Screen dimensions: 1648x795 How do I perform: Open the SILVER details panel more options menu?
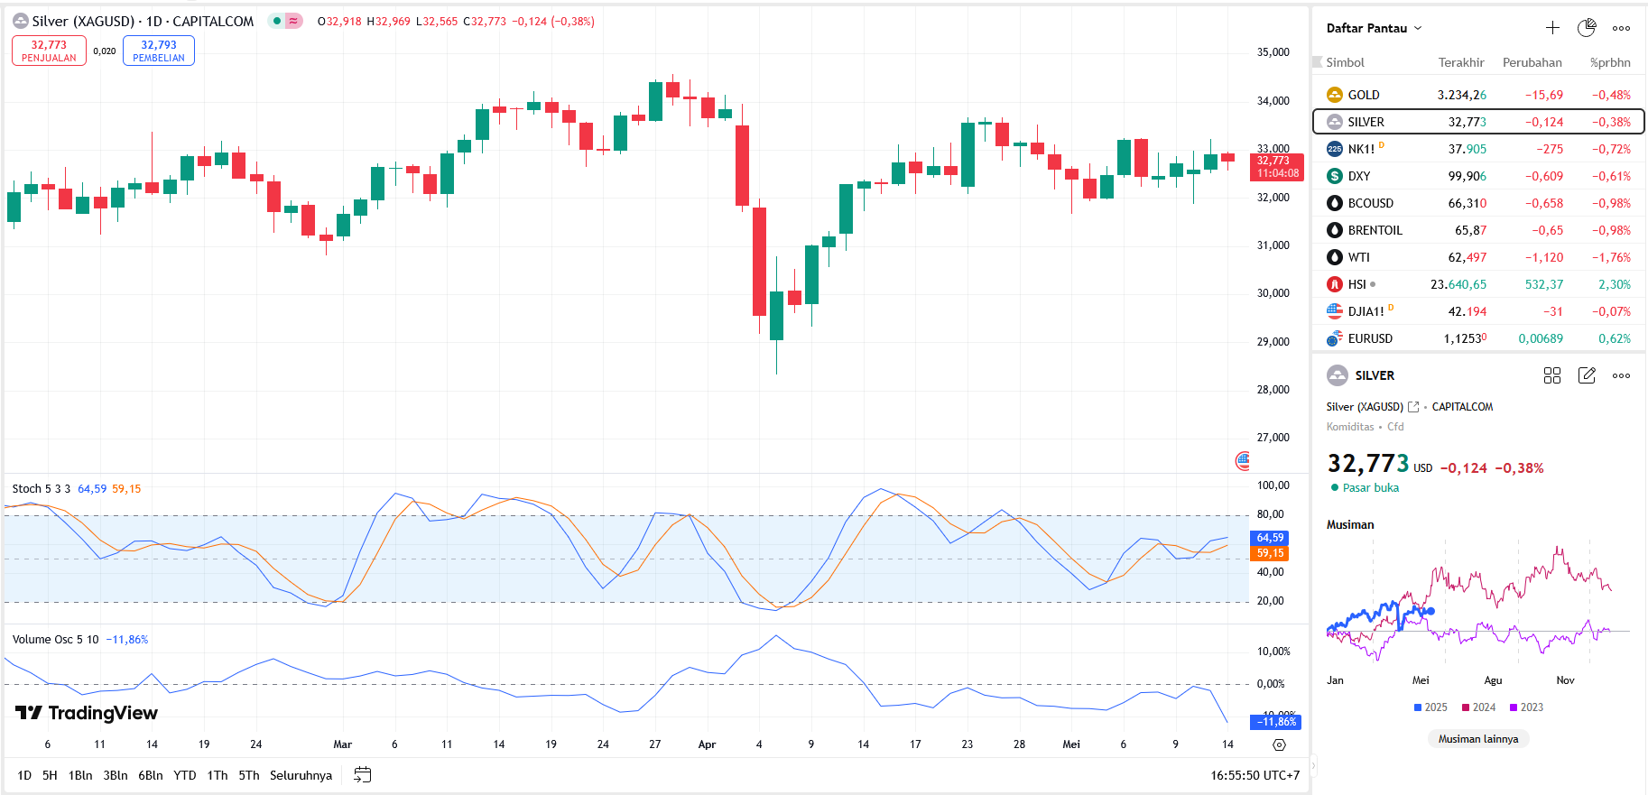coord(1621,375)
